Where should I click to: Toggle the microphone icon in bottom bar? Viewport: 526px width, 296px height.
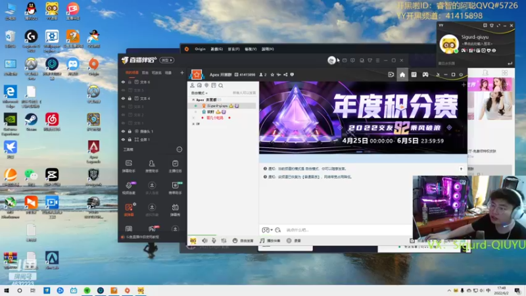[214, 241]
